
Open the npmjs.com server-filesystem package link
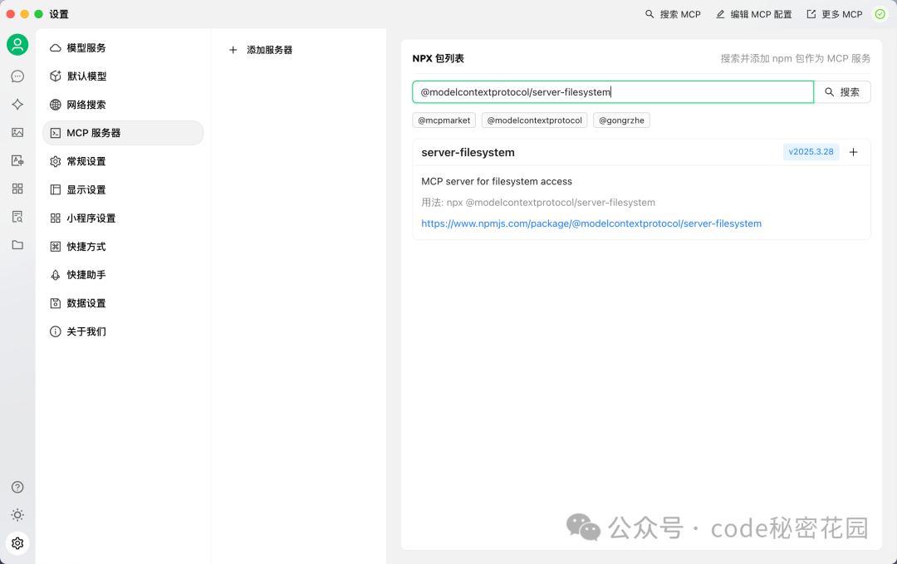(591, 223)
